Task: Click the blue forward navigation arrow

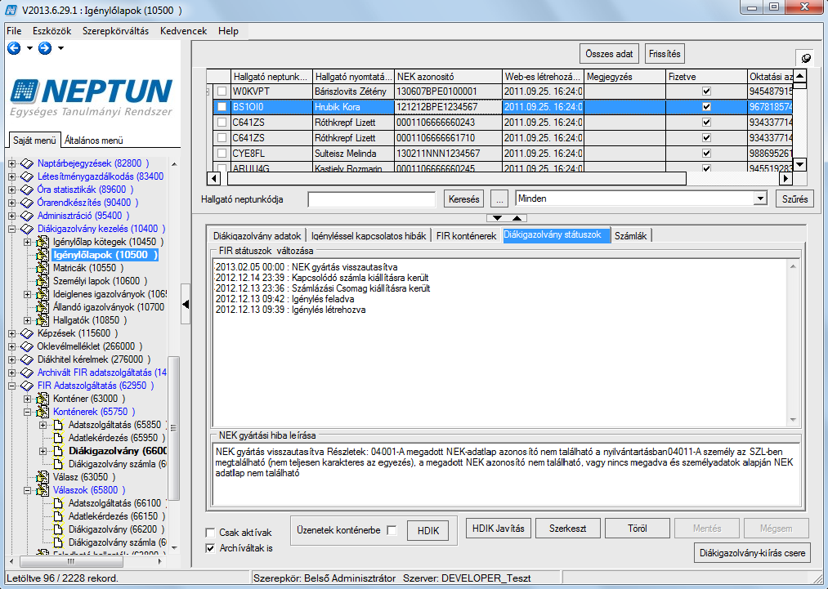Action: coord(45,48)
